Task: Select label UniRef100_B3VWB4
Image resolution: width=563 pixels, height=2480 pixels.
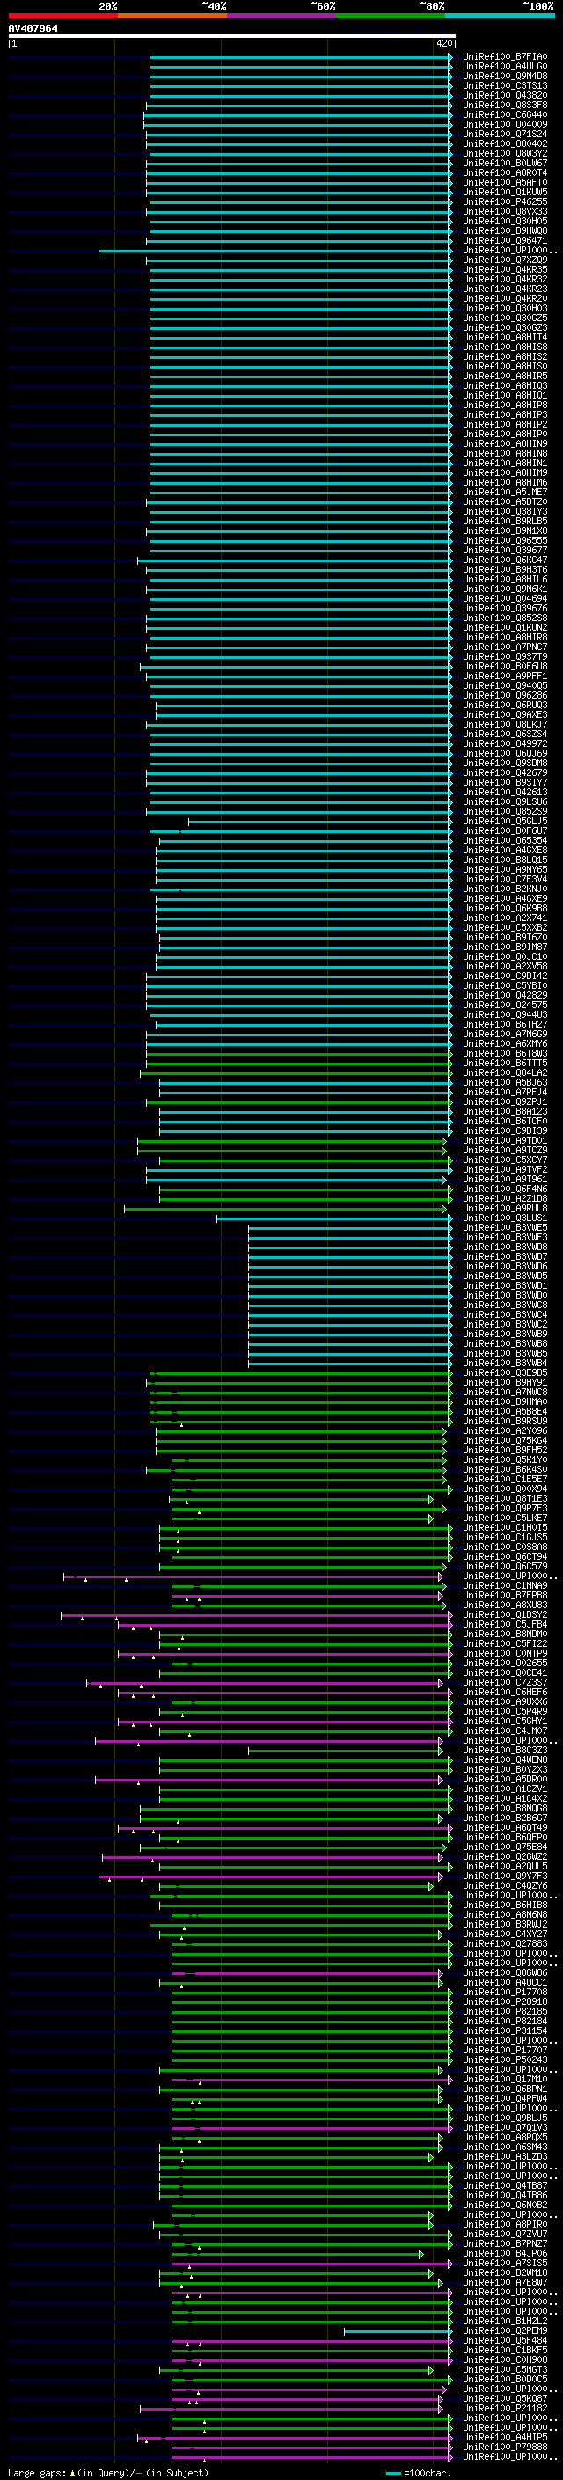Action: point(505,1364)
